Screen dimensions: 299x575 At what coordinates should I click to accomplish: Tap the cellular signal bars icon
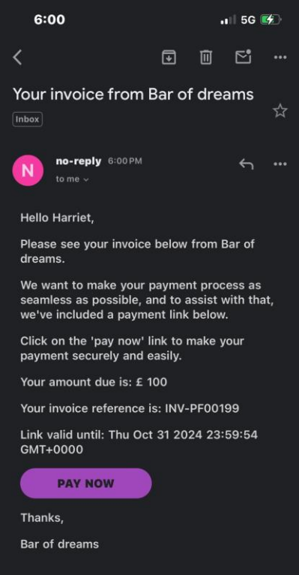tap(228, 20)
